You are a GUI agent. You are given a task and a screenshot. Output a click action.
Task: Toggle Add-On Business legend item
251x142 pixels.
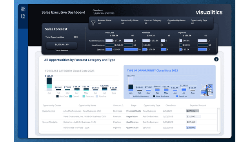coord(139,96)
